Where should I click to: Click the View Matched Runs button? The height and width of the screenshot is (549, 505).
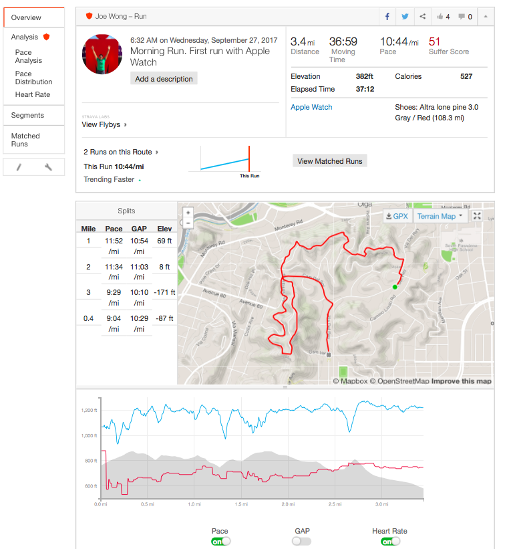tap(330, 161)
